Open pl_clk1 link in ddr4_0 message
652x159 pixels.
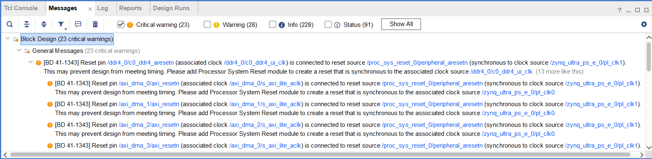(x=586, y=63)
